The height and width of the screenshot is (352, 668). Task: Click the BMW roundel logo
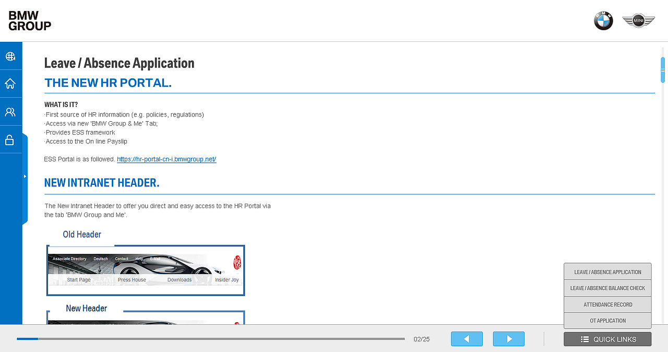(603, 21)
